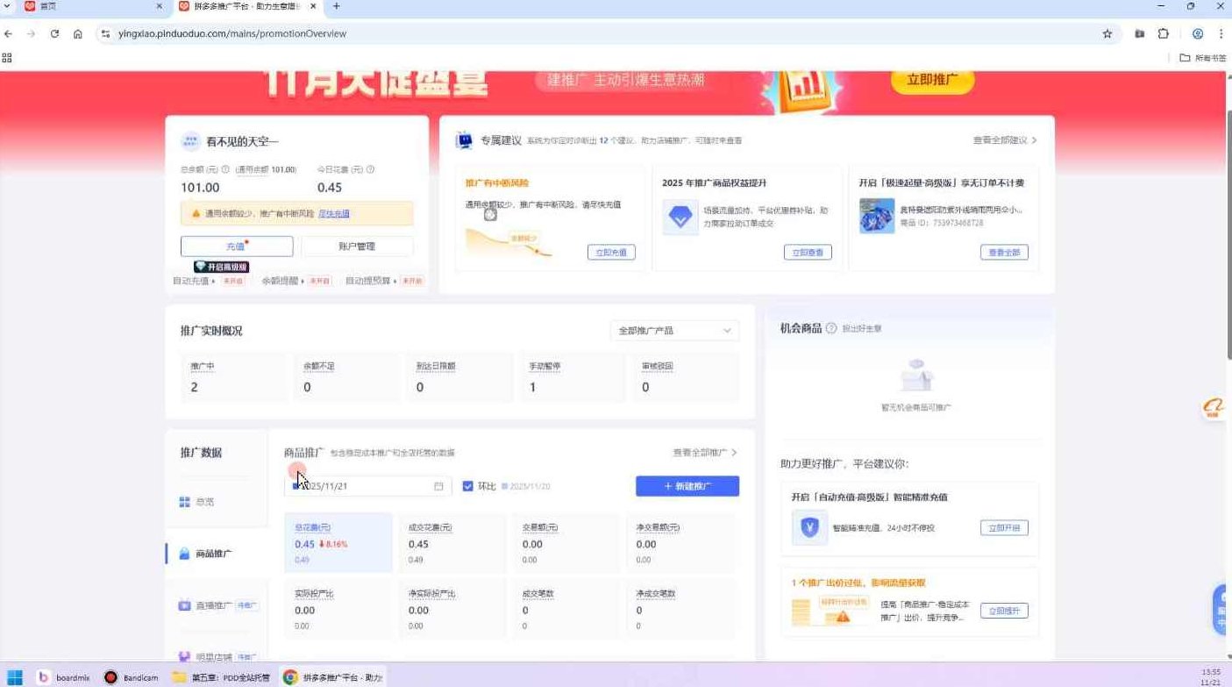Expand the 自动充值 option
Screen dimensions: 1232x687
(195, 281)
